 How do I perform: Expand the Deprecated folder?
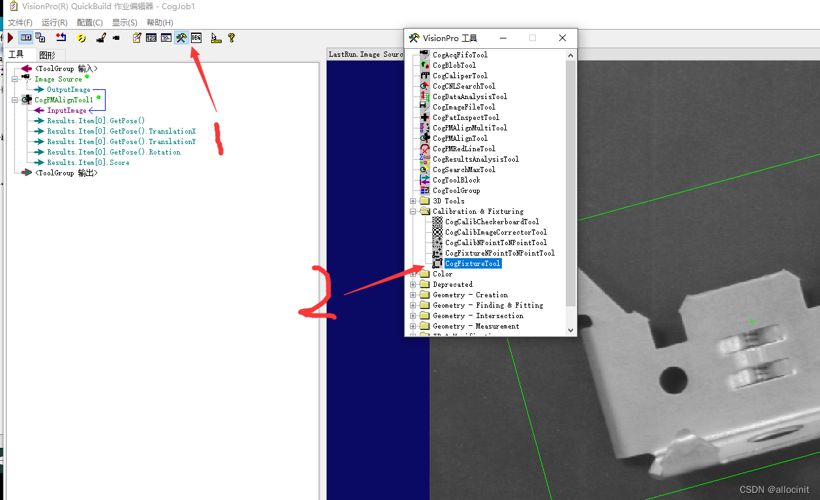coord(413,284)
